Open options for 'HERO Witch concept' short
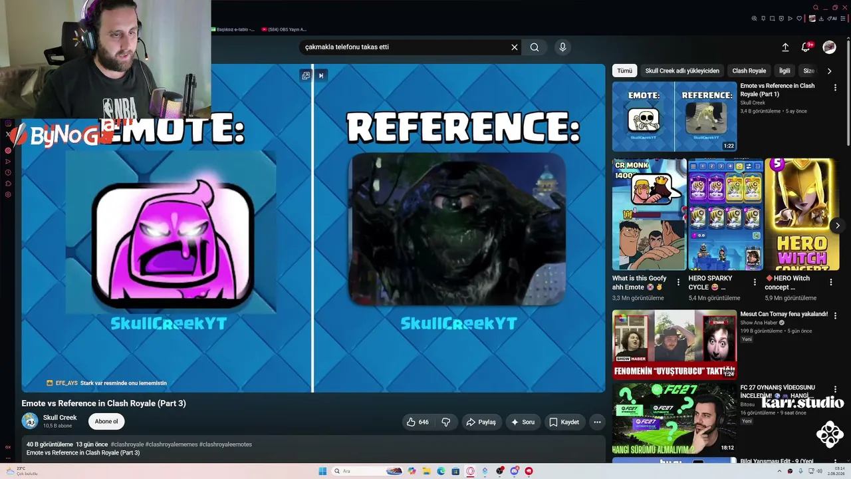 [830, 282]
